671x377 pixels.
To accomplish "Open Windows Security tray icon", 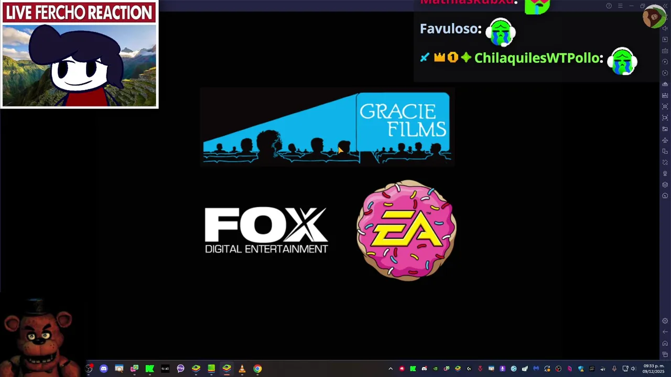I will point(581,369).
